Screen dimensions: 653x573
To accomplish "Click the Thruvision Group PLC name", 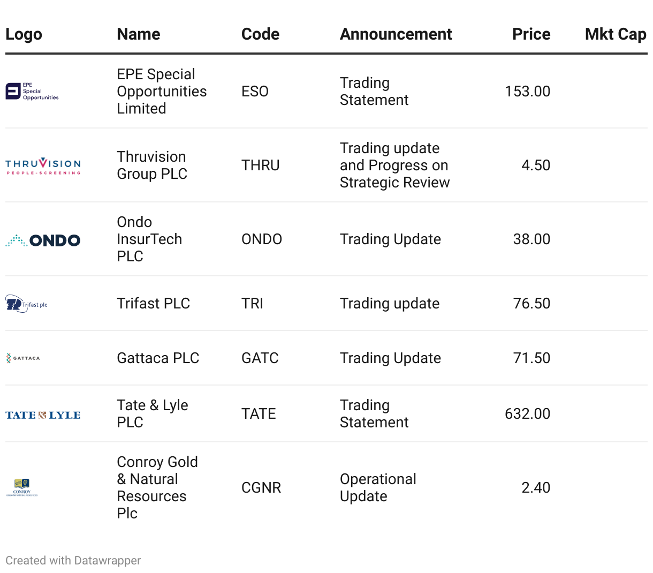I will (x=152, y=165).
